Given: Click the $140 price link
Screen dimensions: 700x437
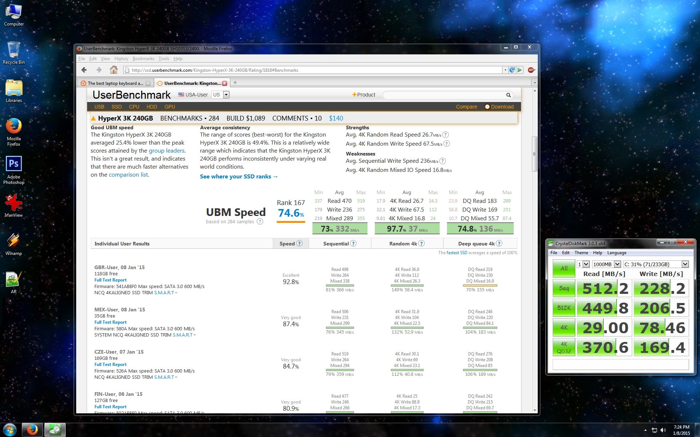Looking at the screenshot, I should (x=336, y=118).
